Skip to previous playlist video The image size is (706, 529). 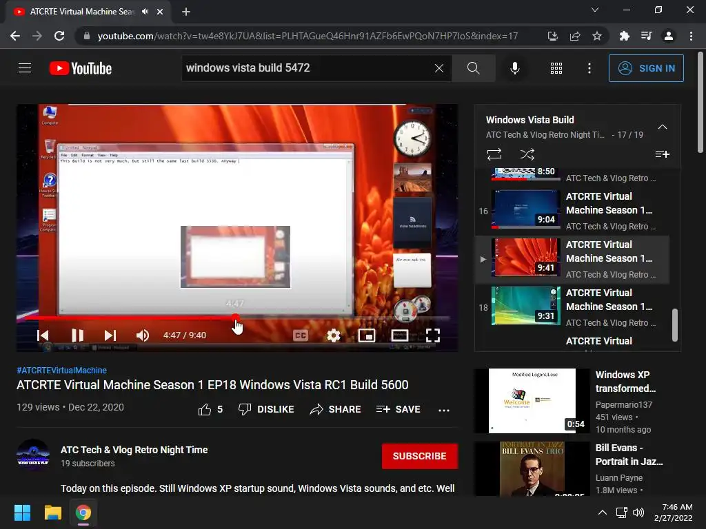tap(43, 335)
